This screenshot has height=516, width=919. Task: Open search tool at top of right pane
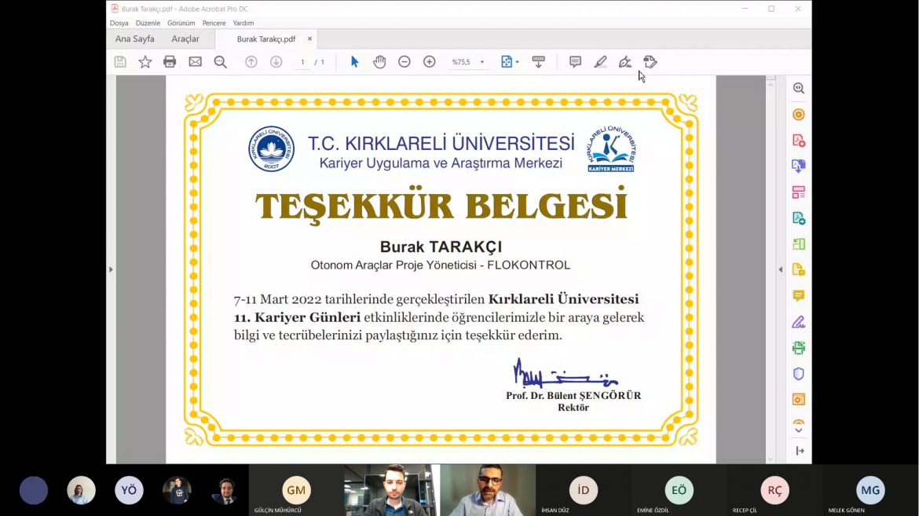798,88
